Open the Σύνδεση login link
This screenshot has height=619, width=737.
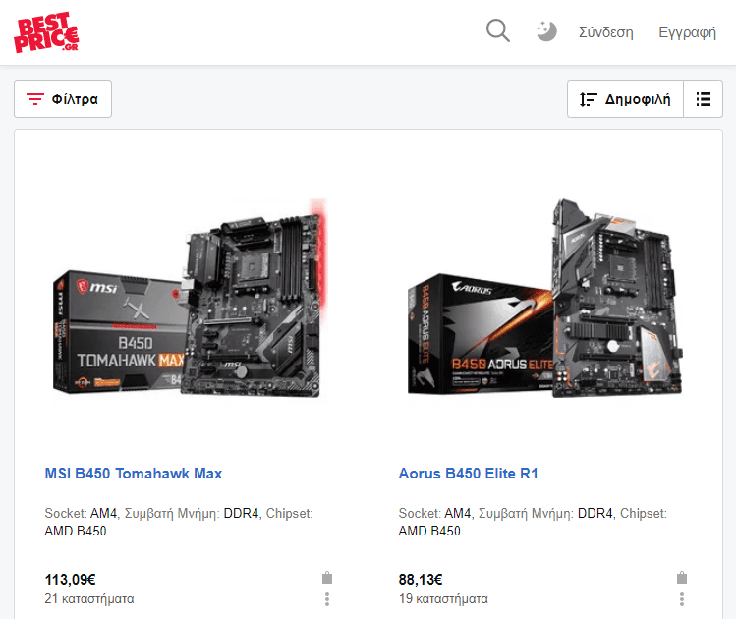point(606,32)
